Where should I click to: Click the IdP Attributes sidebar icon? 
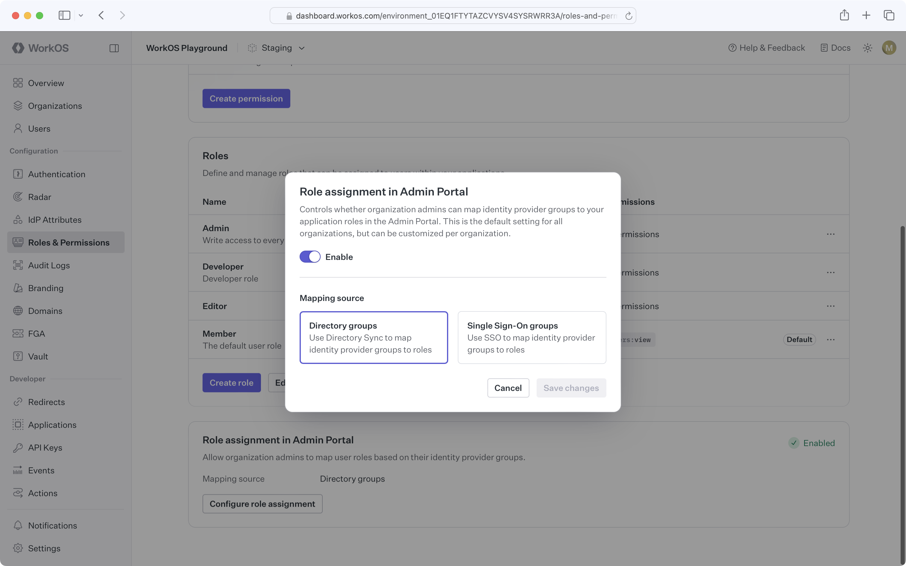point(18,219)
